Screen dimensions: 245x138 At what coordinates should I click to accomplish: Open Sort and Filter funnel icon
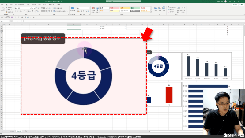coord(179,8)
